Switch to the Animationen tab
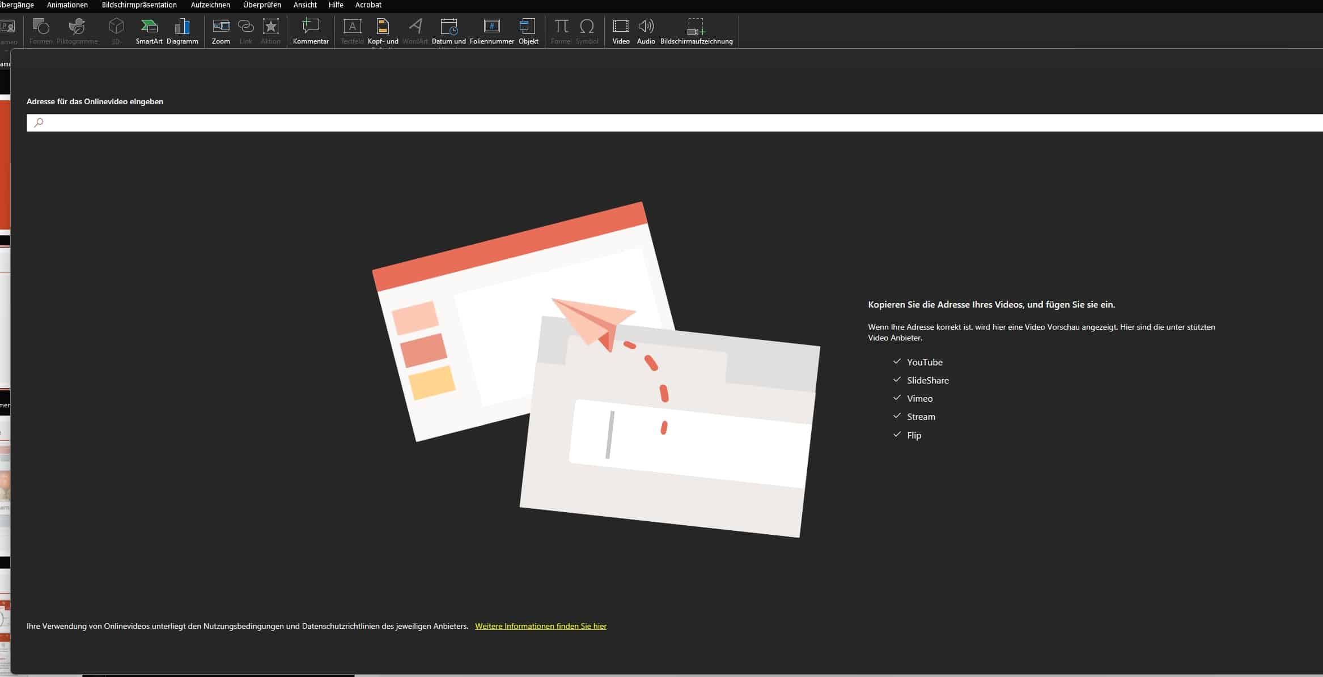Image resolution: width=1323 pixels, height=677 pixels. 67,5
